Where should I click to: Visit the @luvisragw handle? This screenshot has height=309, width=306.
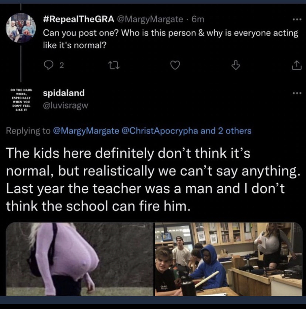tap(66, 106)
